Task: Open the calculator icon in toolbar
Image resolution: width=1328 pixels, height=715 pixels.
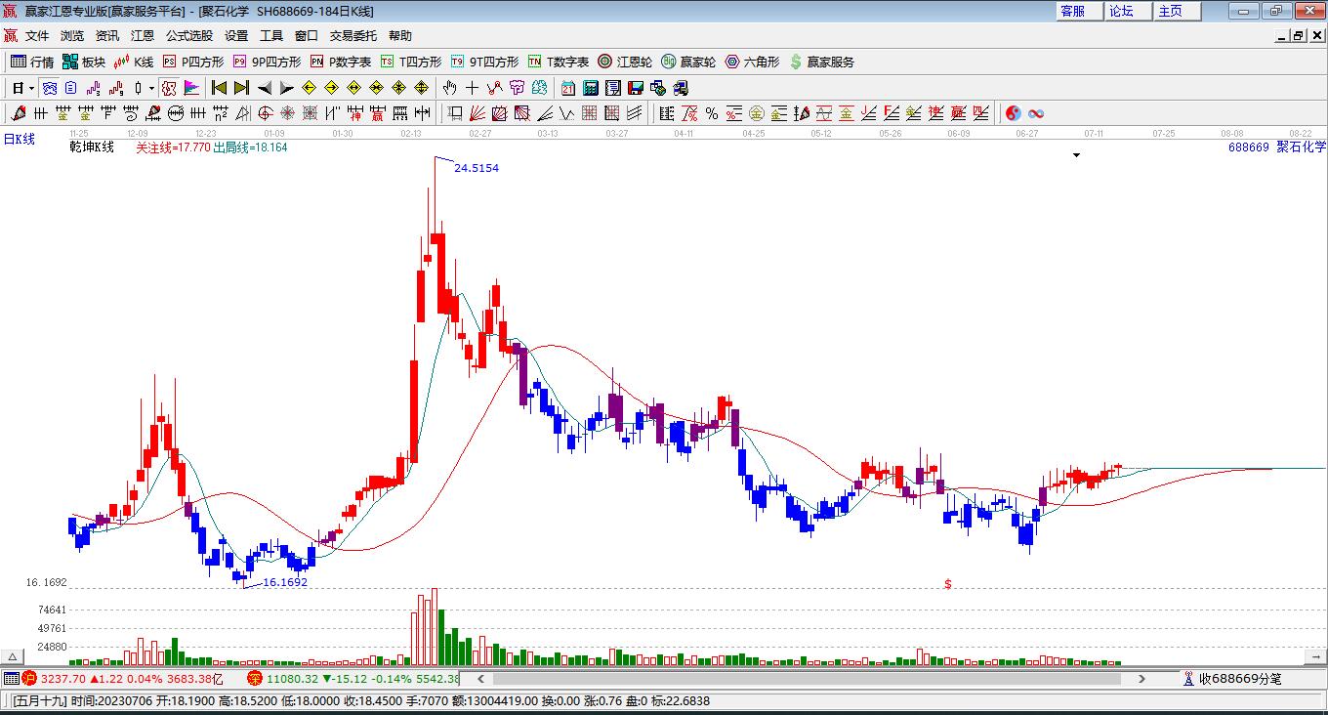Action: tap(591, 88)
